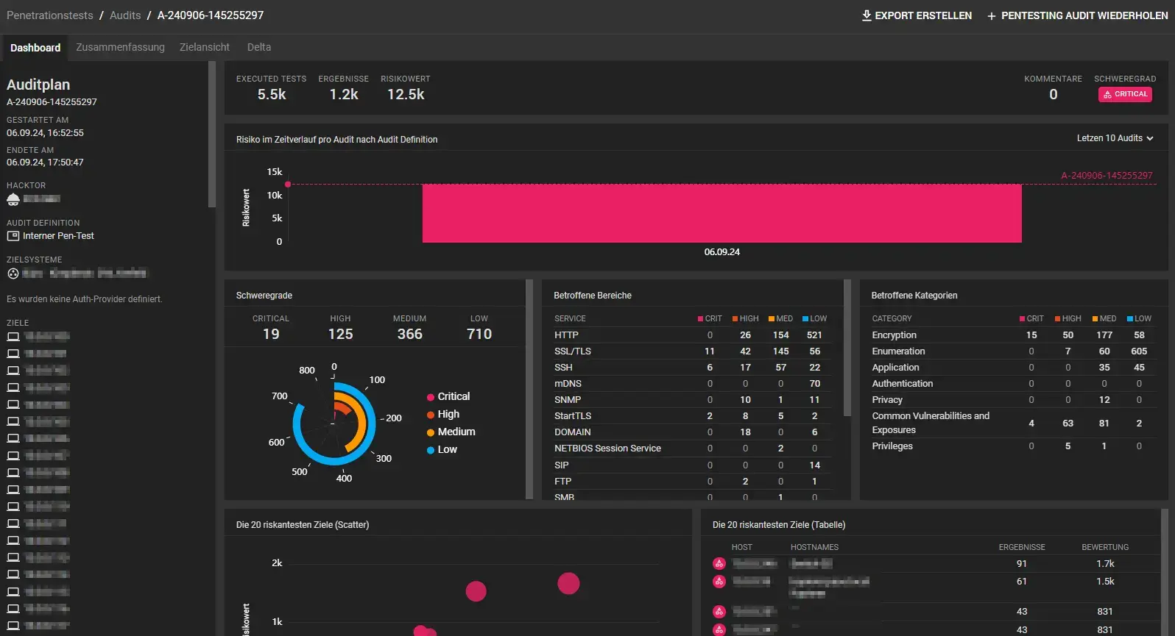Image resolution: width=1175 pixels, height=636 pixels.
Task: Click the Low count 710
Action: 479,335
